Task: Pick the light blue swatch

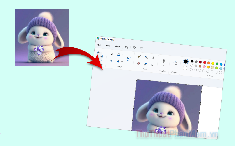Action: tap(221, 68)
